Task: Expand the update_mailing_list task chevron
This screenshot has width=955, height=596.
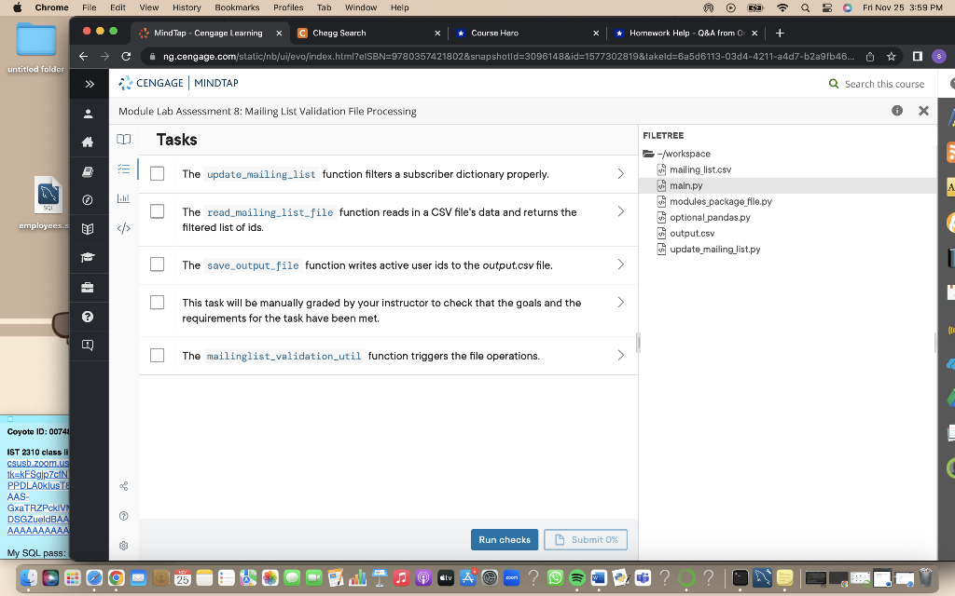Action: click(620, 172)
